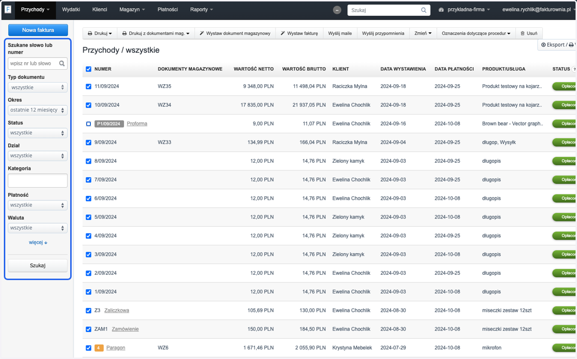Click the sidebar Szukaj button
This screenshot has height=359, width=577.
[x=38, y=265]
